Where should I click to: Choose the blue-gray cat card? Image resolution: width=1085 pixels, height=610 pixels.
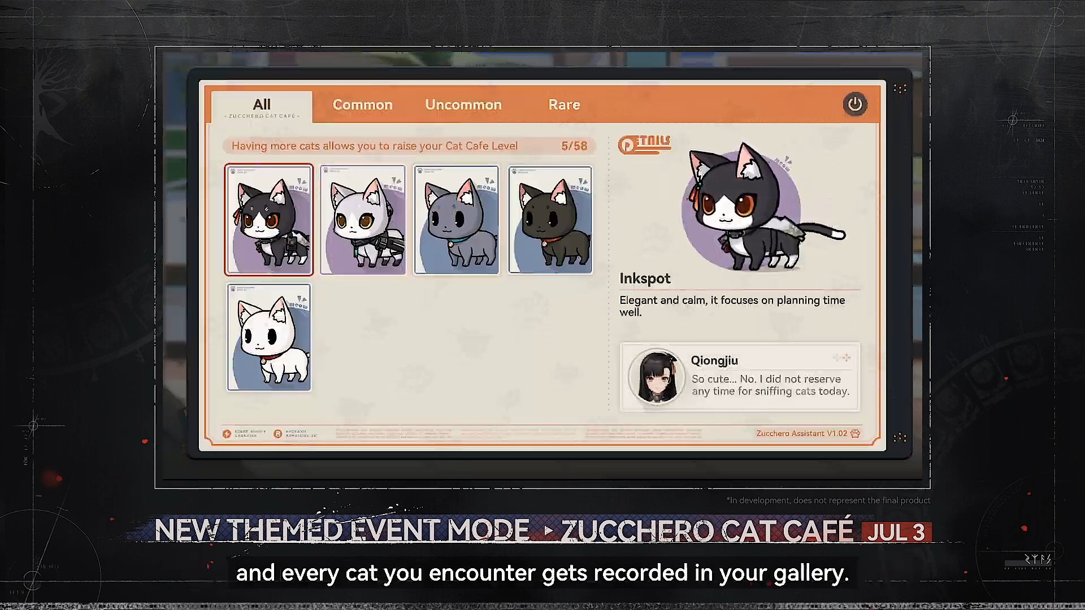point(457,220)
